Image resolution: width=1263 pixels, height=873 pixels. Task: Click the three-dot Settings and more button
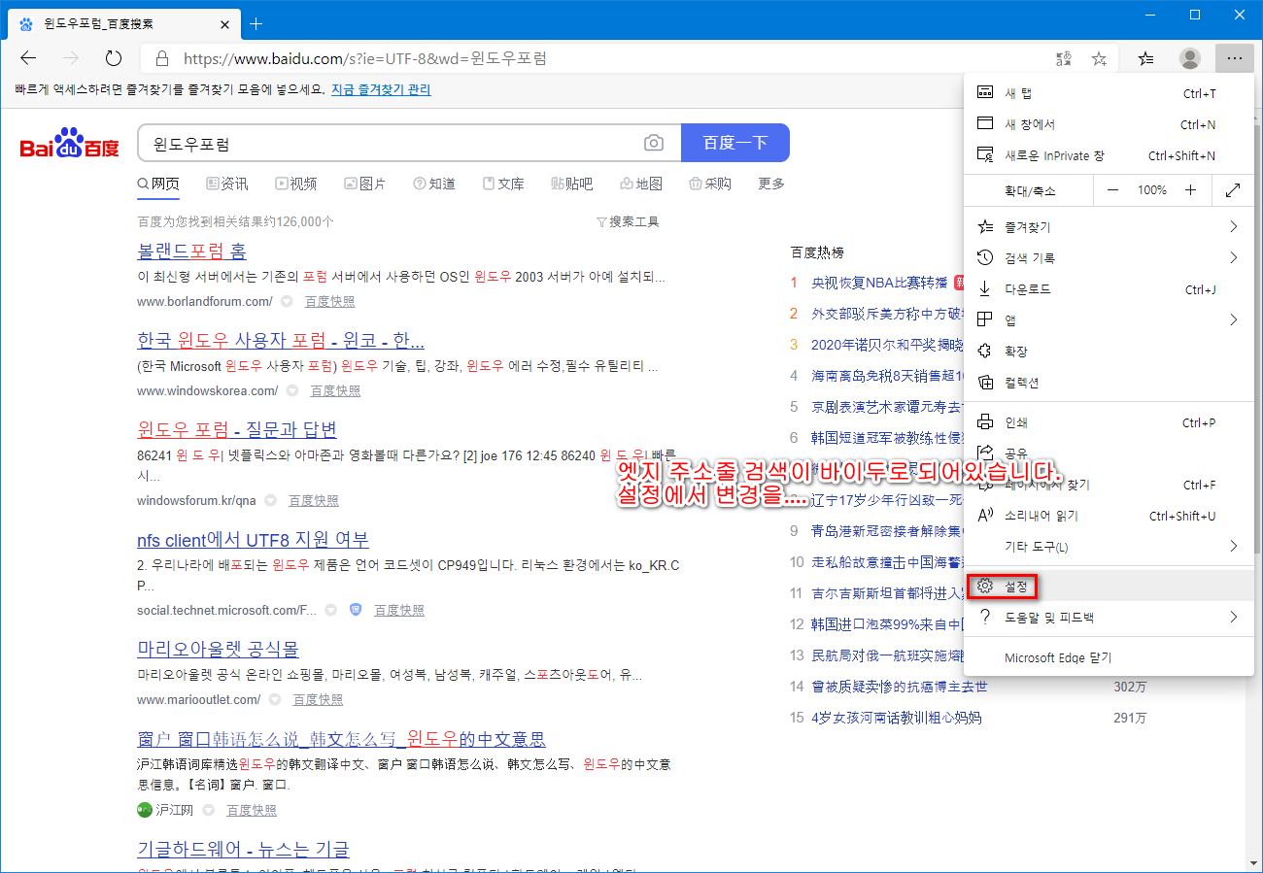1234,58
